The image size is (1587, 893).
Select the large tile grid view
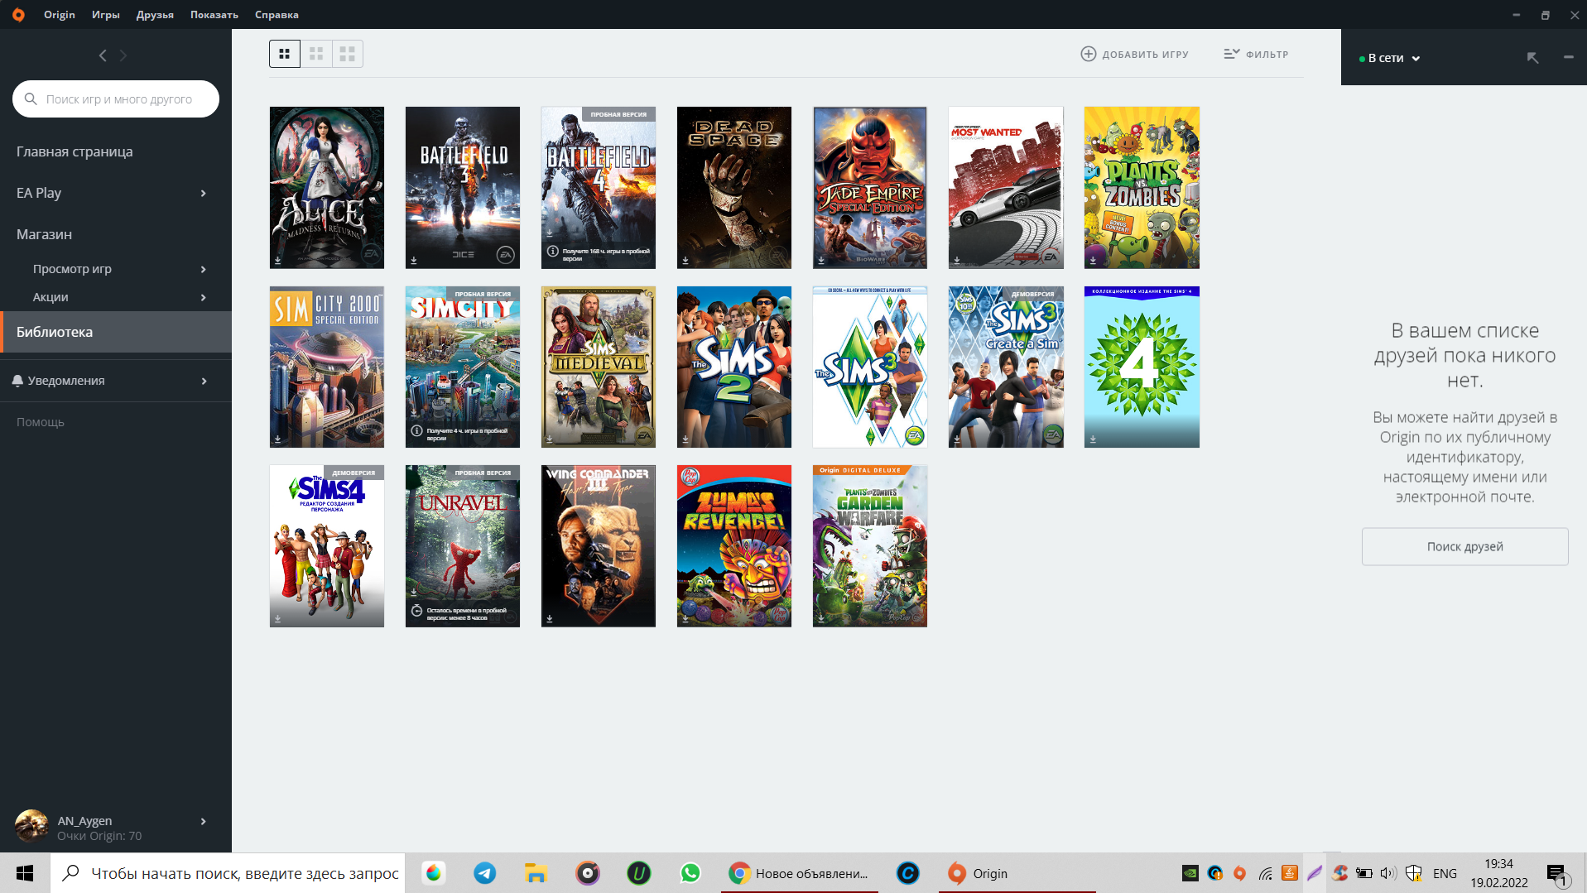(x=348, y=54)
